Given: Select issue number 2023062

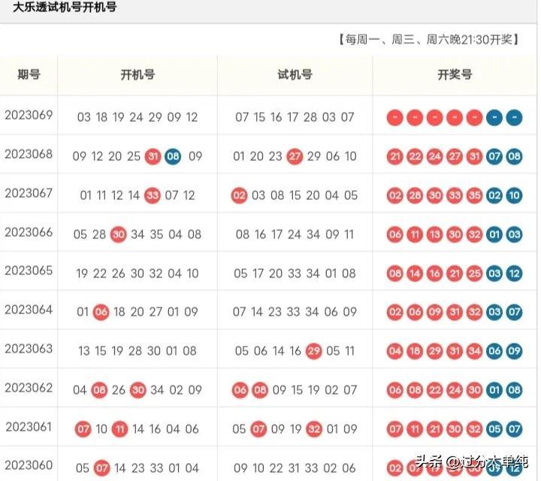Looking at the screenshot, I should pos(29,388).
